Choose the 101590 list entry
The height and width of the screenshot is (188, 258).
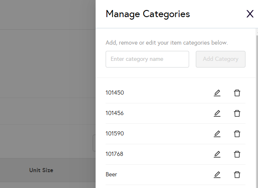click(115, 133)
